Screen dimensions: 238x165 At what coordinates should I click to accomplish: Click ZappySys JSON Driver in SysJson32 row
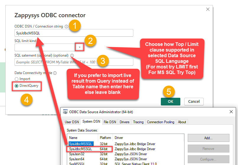[131, 154]
